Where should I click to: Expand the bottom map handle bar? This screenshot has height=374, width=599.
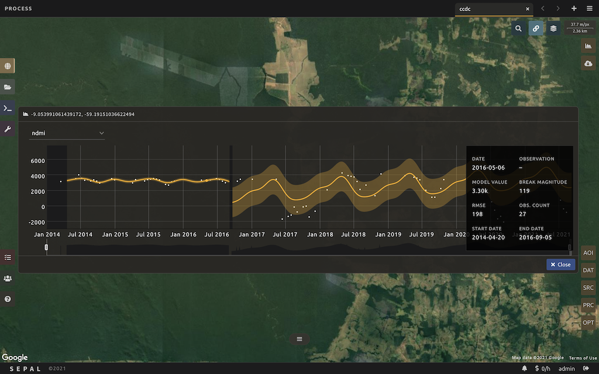(x=299, y=339)
